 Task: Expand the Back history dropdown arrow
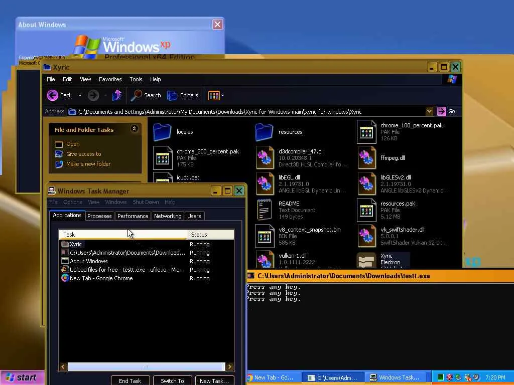(x=80, y=95)
